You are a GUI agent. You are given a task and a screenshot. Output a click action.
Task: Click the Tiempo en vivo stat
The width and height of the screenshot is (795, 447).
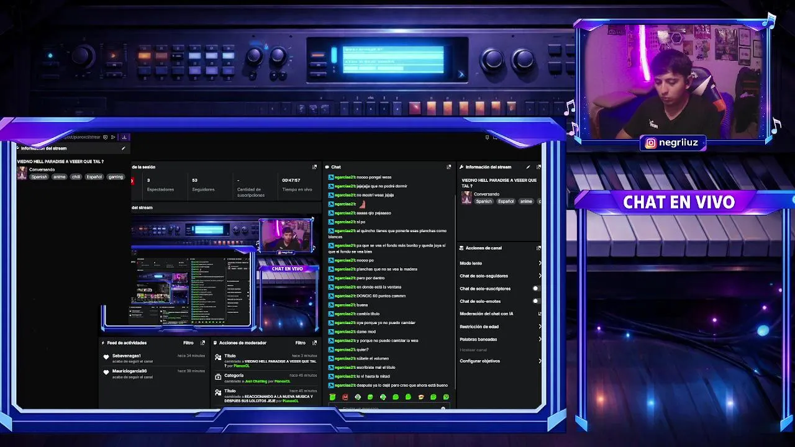click(297, 184)
